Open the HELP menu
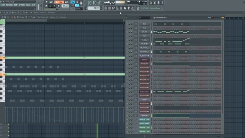Image resolution: width=245 pixels, height=138 pixels. [x=33, y=5]
